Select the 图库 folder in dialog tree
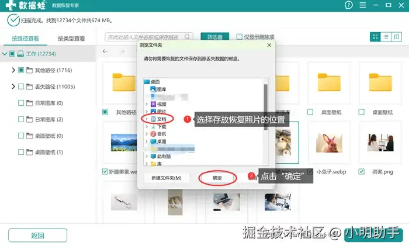This screenshot has width=409, height=249. pyautogui.click(x=158, y=89)
